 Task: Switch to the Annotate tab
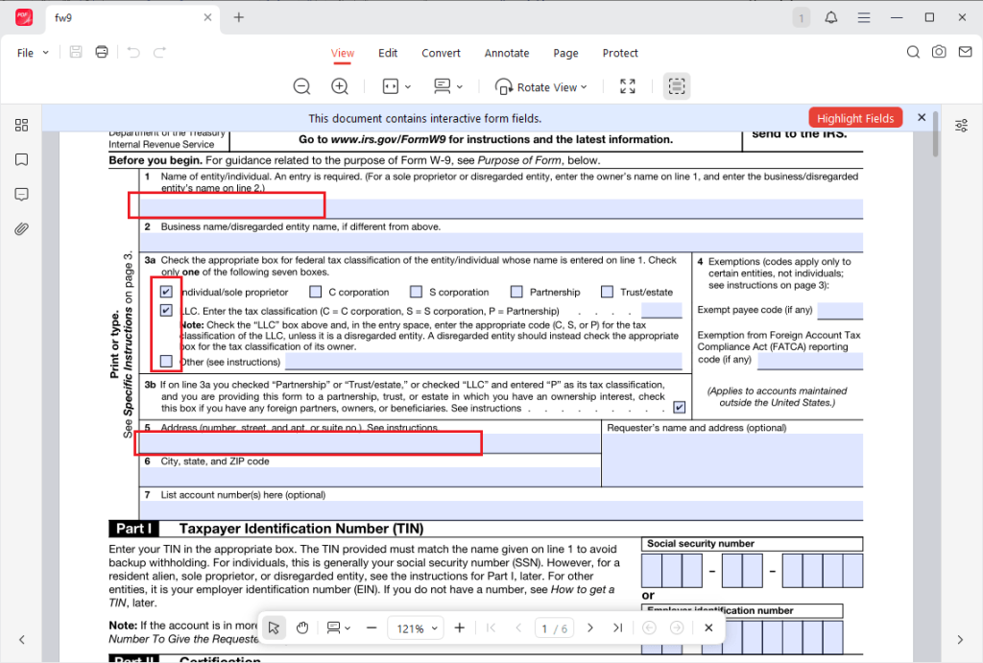click(507, 54)
